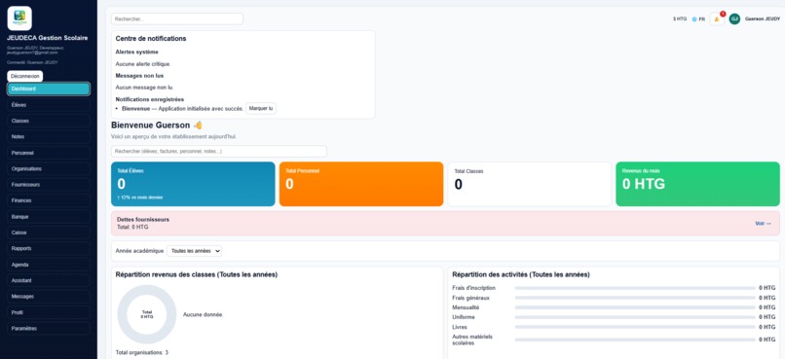Select the Total Élèves card
Viewport: 785px width, 359px height.
point(193,184)
